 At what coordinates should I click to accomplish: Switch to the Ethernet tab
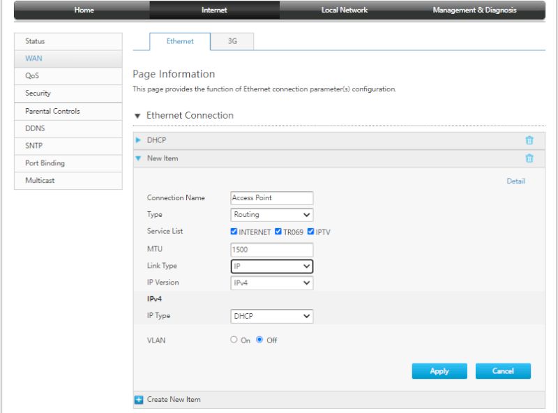point(180,41)
